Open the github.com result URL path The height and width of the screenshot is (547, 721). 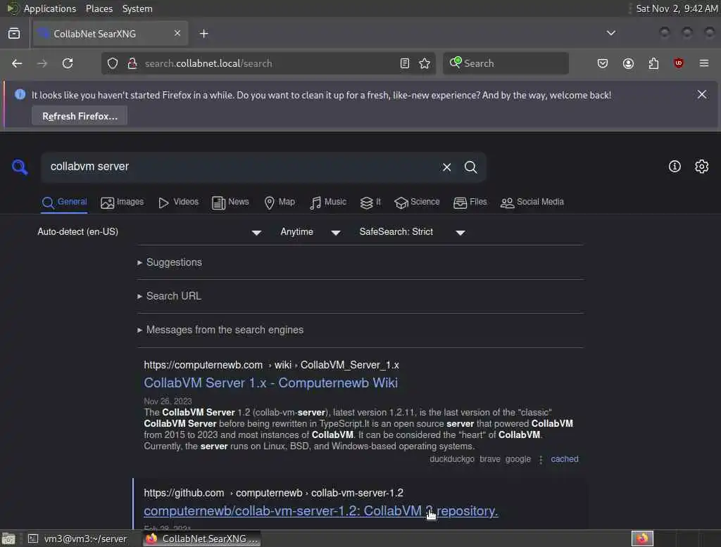[274, 493]
